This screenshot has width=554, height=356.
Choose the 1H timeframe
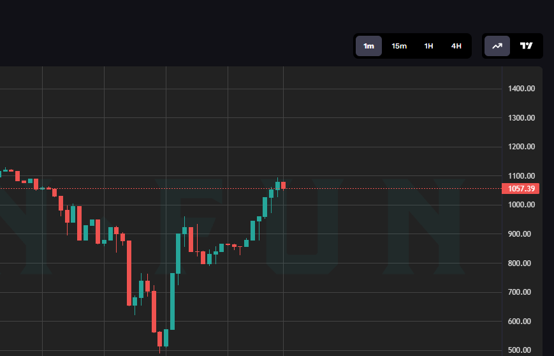[x=428, y=46]
